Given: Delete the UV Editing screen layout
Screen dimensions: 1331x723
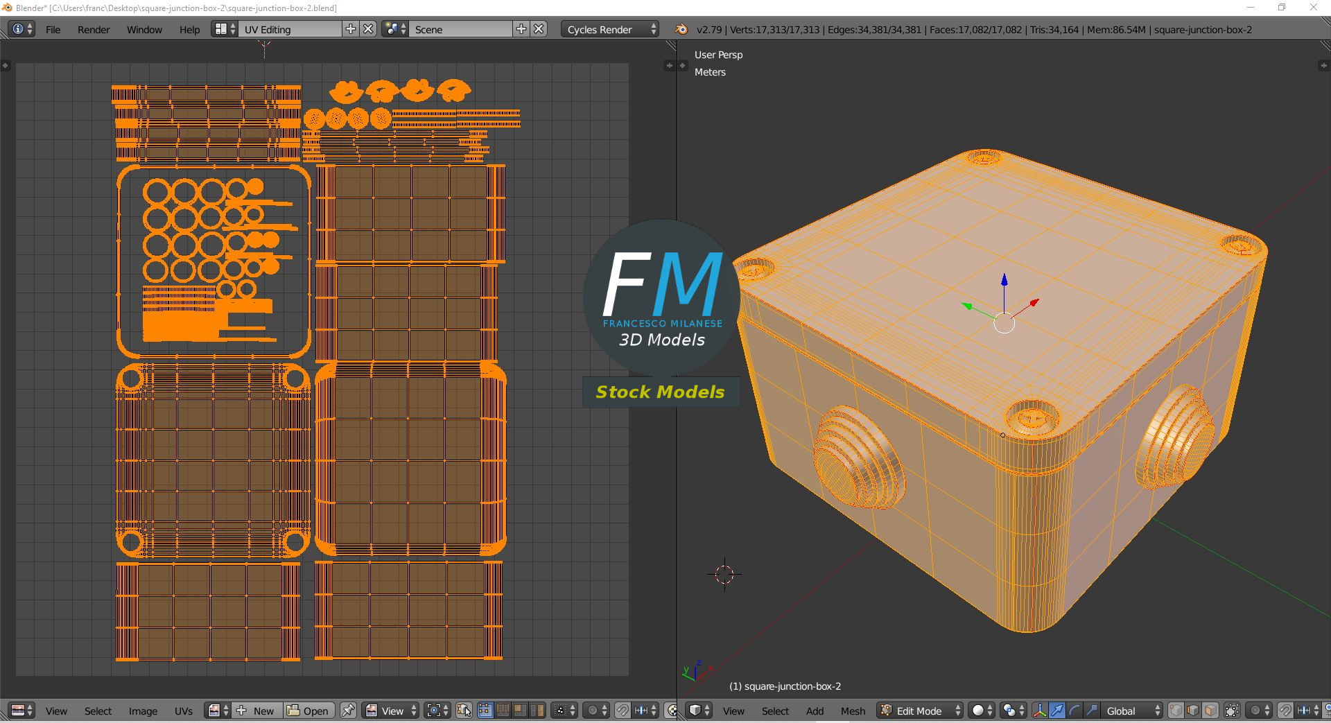Looking at the screenshot, I should pyautogui.click(x=368, y=29).
